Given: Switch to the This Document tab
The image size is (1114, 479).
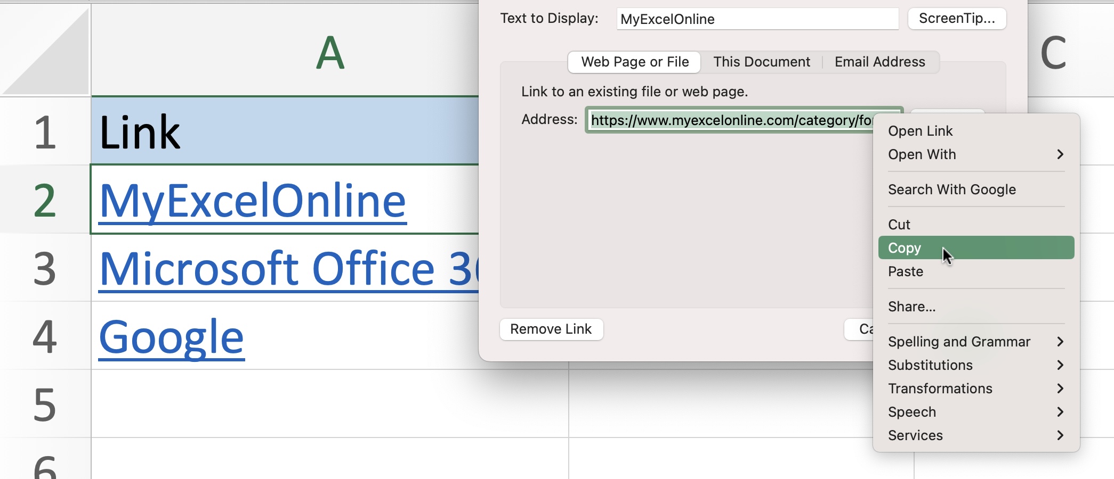Looking at the screenshot, I should click(x=761, y=62).
